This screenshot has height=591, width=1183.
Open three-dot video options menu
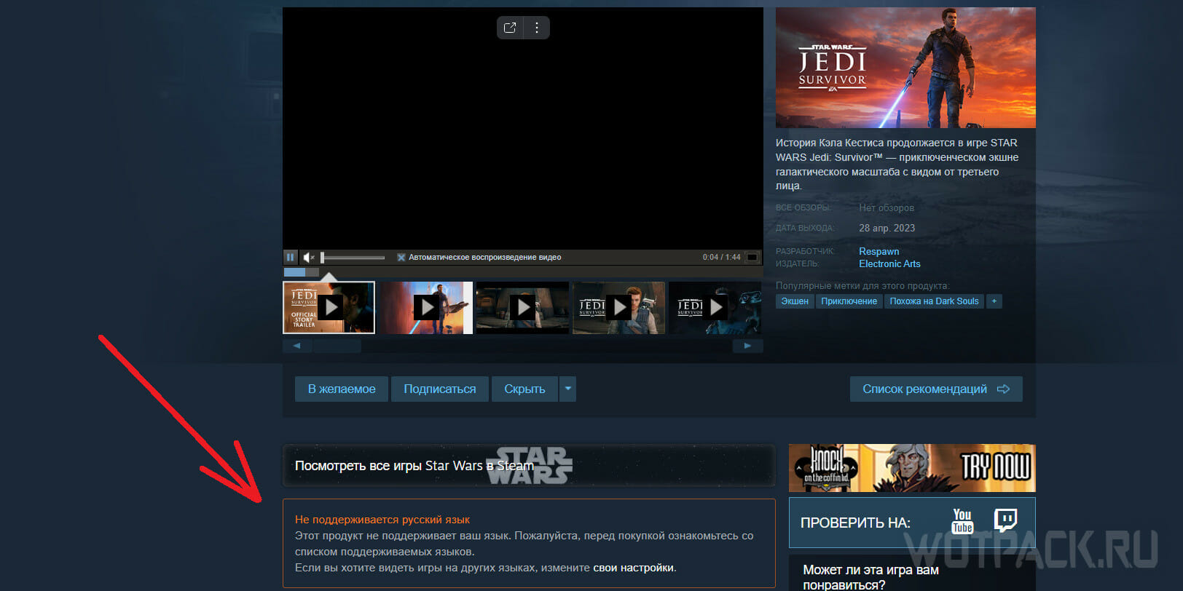(x=537, y=28)
